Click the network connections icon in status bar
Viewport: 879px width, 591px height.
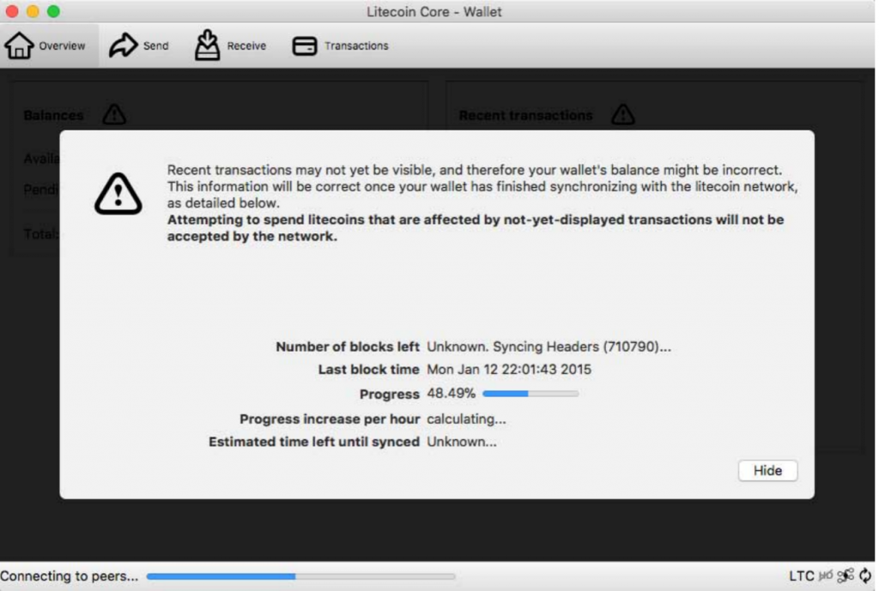(846, 576)
